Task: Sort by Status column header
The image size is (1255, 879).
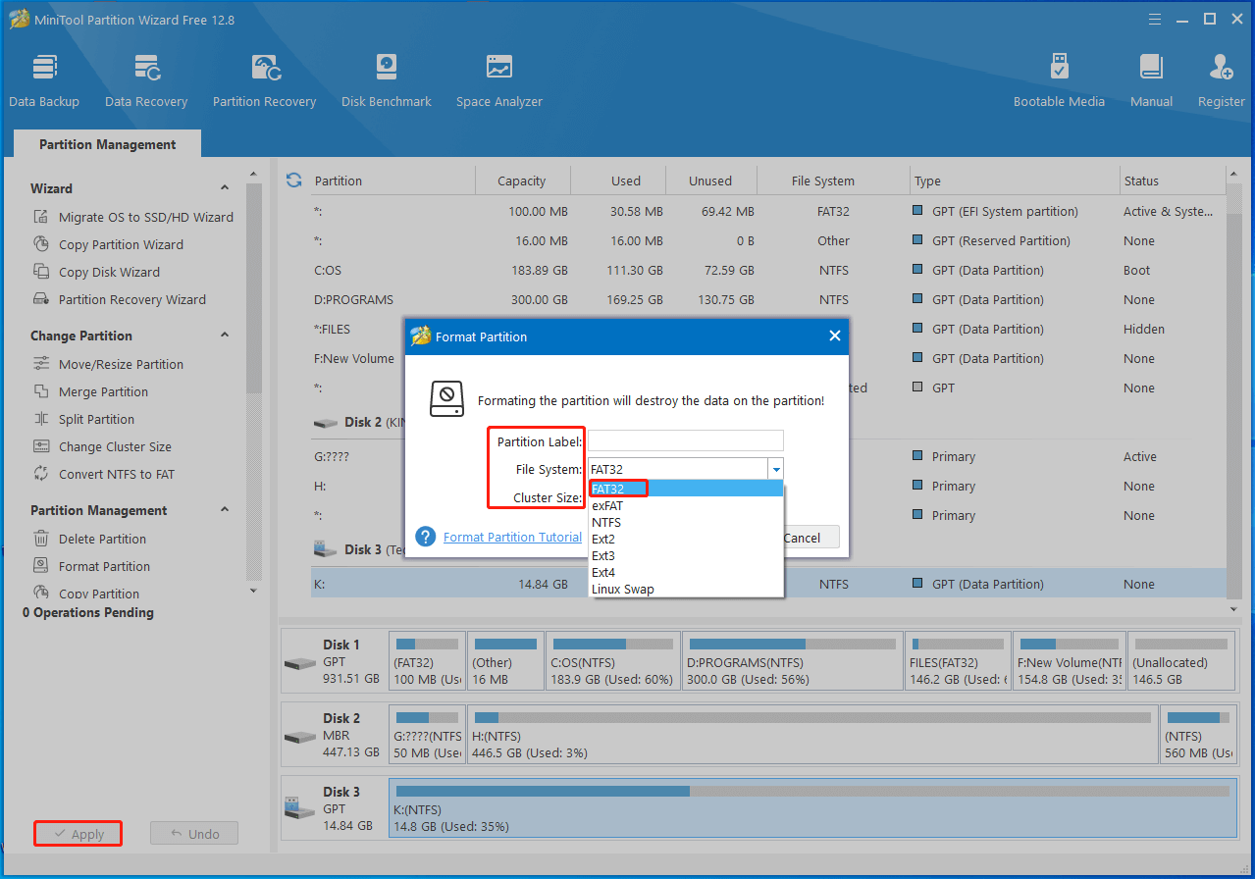Action: [x=1172, y=181]
